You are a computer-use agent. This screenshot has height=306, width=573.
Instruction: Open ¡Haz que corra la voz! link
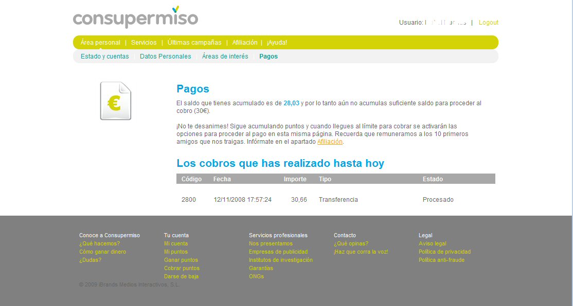(x=361, y=252)
